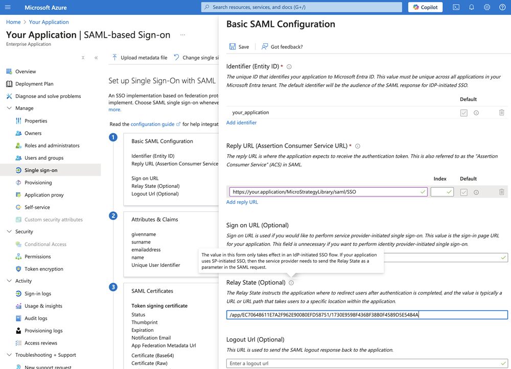Open Cloud Shell from the top bar
The image size is (511, 369).
456,7
